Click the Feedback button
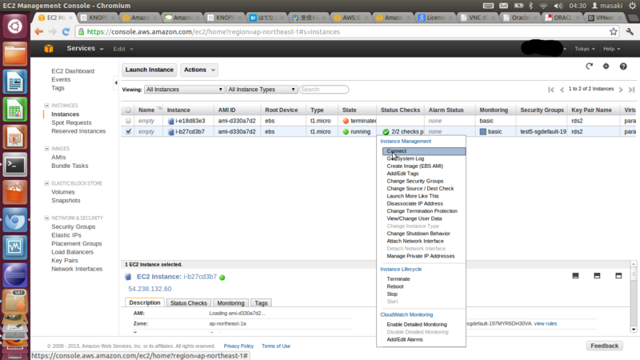 [x=605, y=346]
